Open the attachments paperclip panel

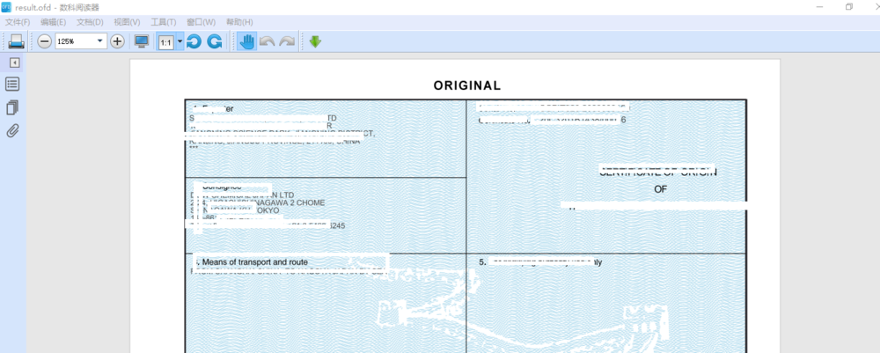coord(13,131)
